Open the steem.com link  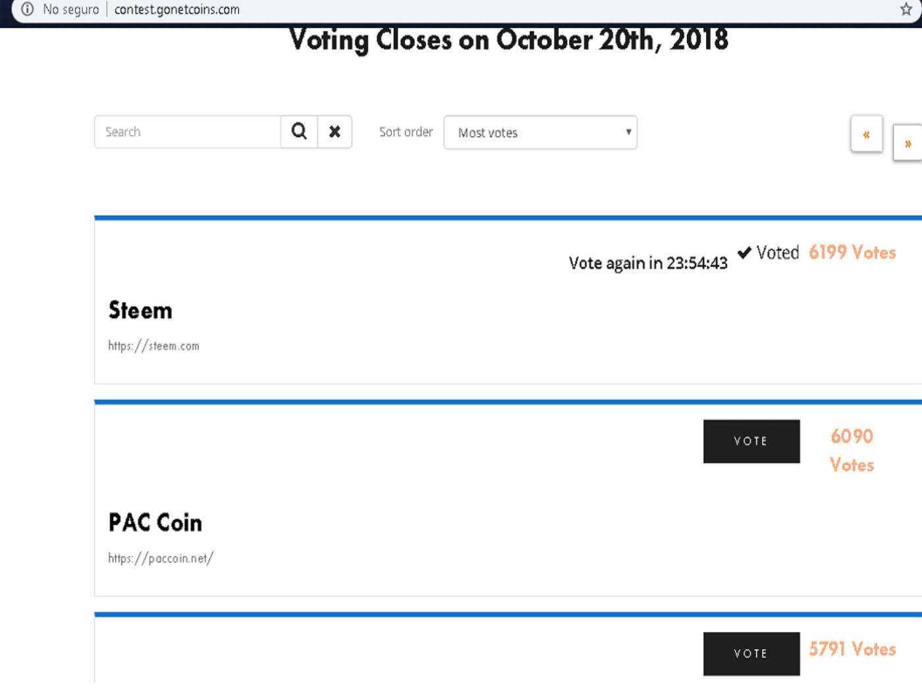[153, 346]
